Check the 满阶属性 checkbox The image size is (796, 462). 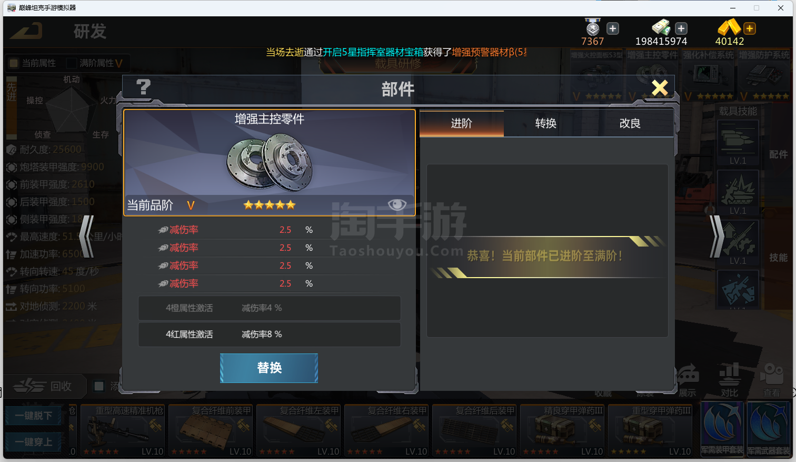72,63
